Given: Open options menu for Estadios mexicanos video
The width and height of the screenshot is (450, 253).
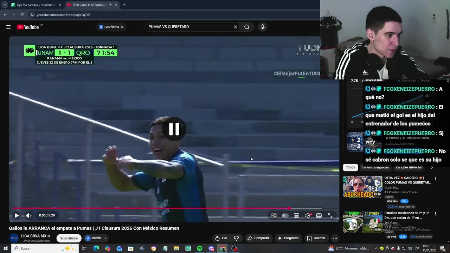Looking at the screenshot, I should click(435, 214).
